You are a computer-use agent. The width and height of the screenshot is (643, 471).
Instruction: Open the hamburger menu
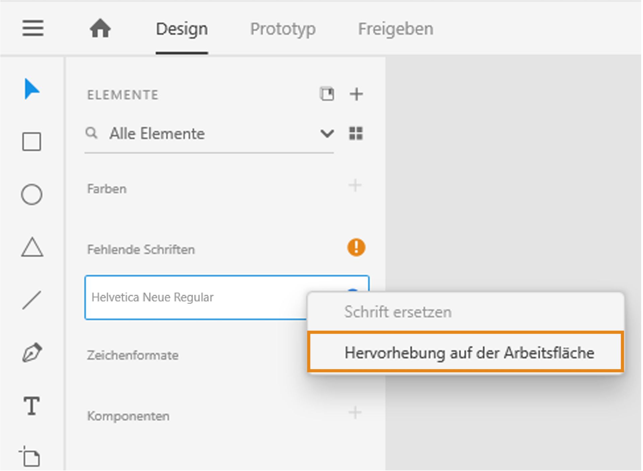tap(33, 28)
